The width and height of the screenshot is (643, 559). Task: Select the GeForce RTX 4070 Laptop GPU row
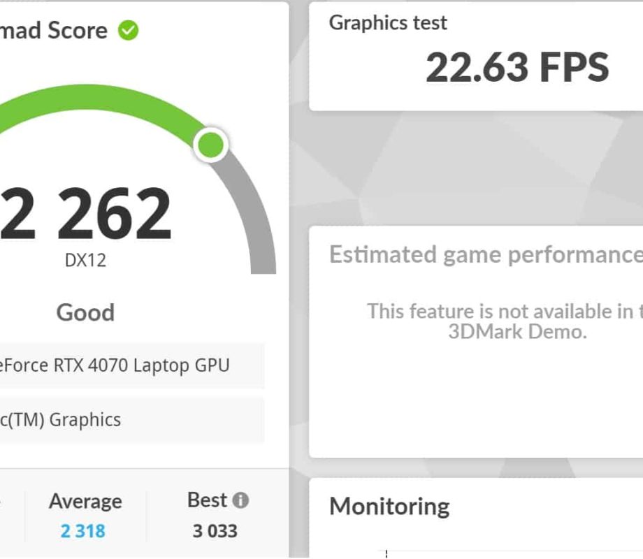pos(132,365)
